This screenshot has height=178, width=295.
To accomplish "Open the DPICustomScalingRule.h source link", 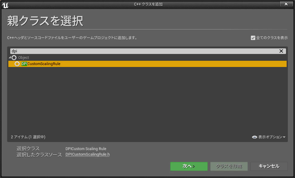I will (x=88, y=154).
